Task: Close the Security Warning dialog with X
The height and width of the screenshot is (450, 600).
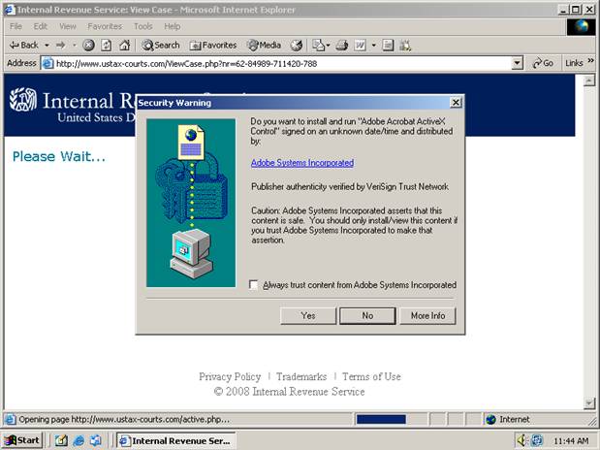Action: pyautogui.click(x=456, y=103)
